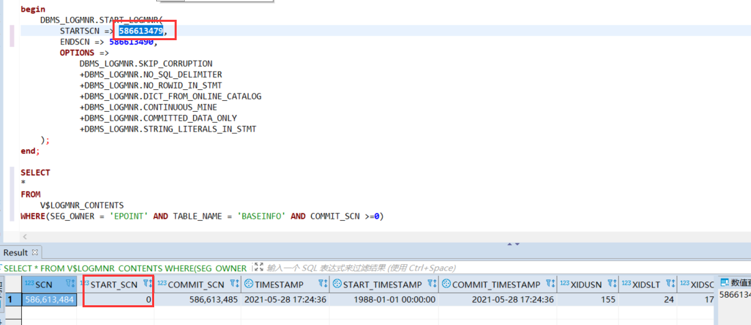
Task: Close the Result tab
Action: (x=36, y=253)
